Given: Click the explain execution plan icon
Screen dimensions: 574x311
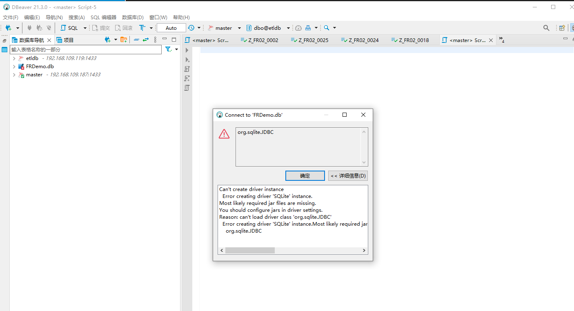Looking at the screenshot, I should coord(187,88).
